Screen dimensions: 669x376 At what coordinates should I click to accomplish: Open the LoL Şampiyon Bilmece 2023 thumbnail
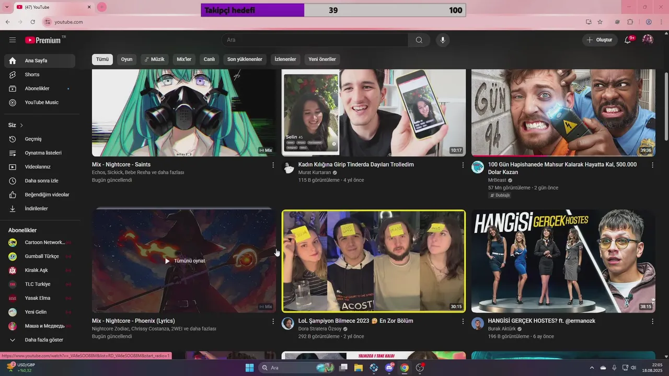pos(374,261)
